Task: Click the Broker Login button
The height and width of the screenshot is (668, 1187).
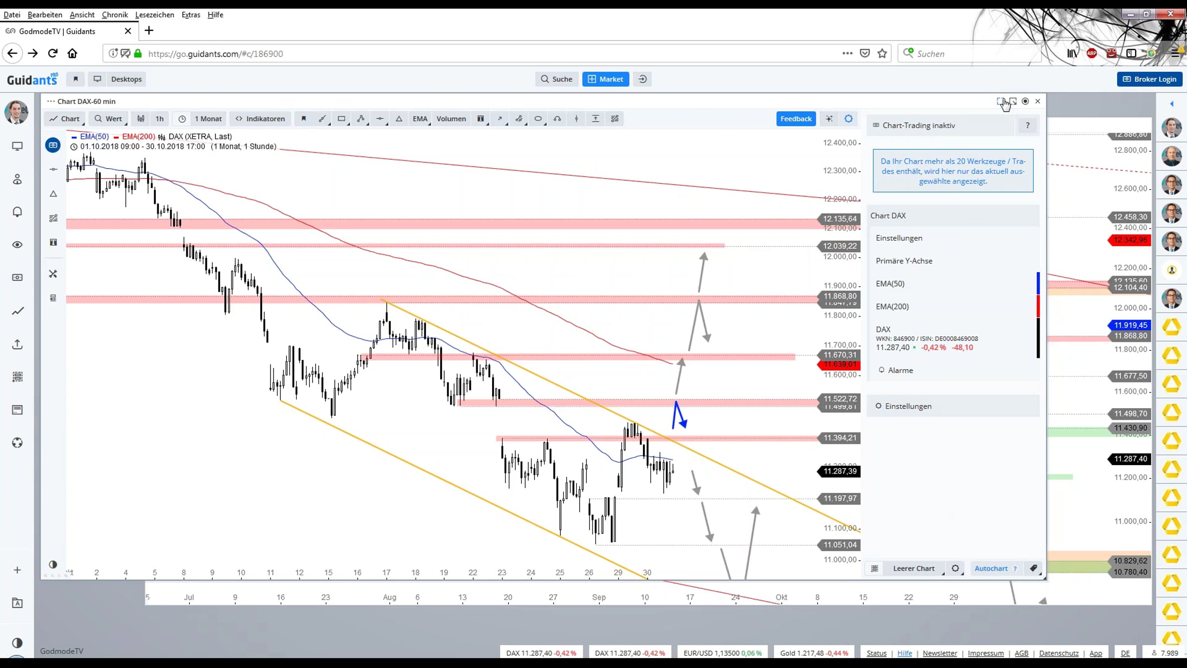Action: 1149,79
